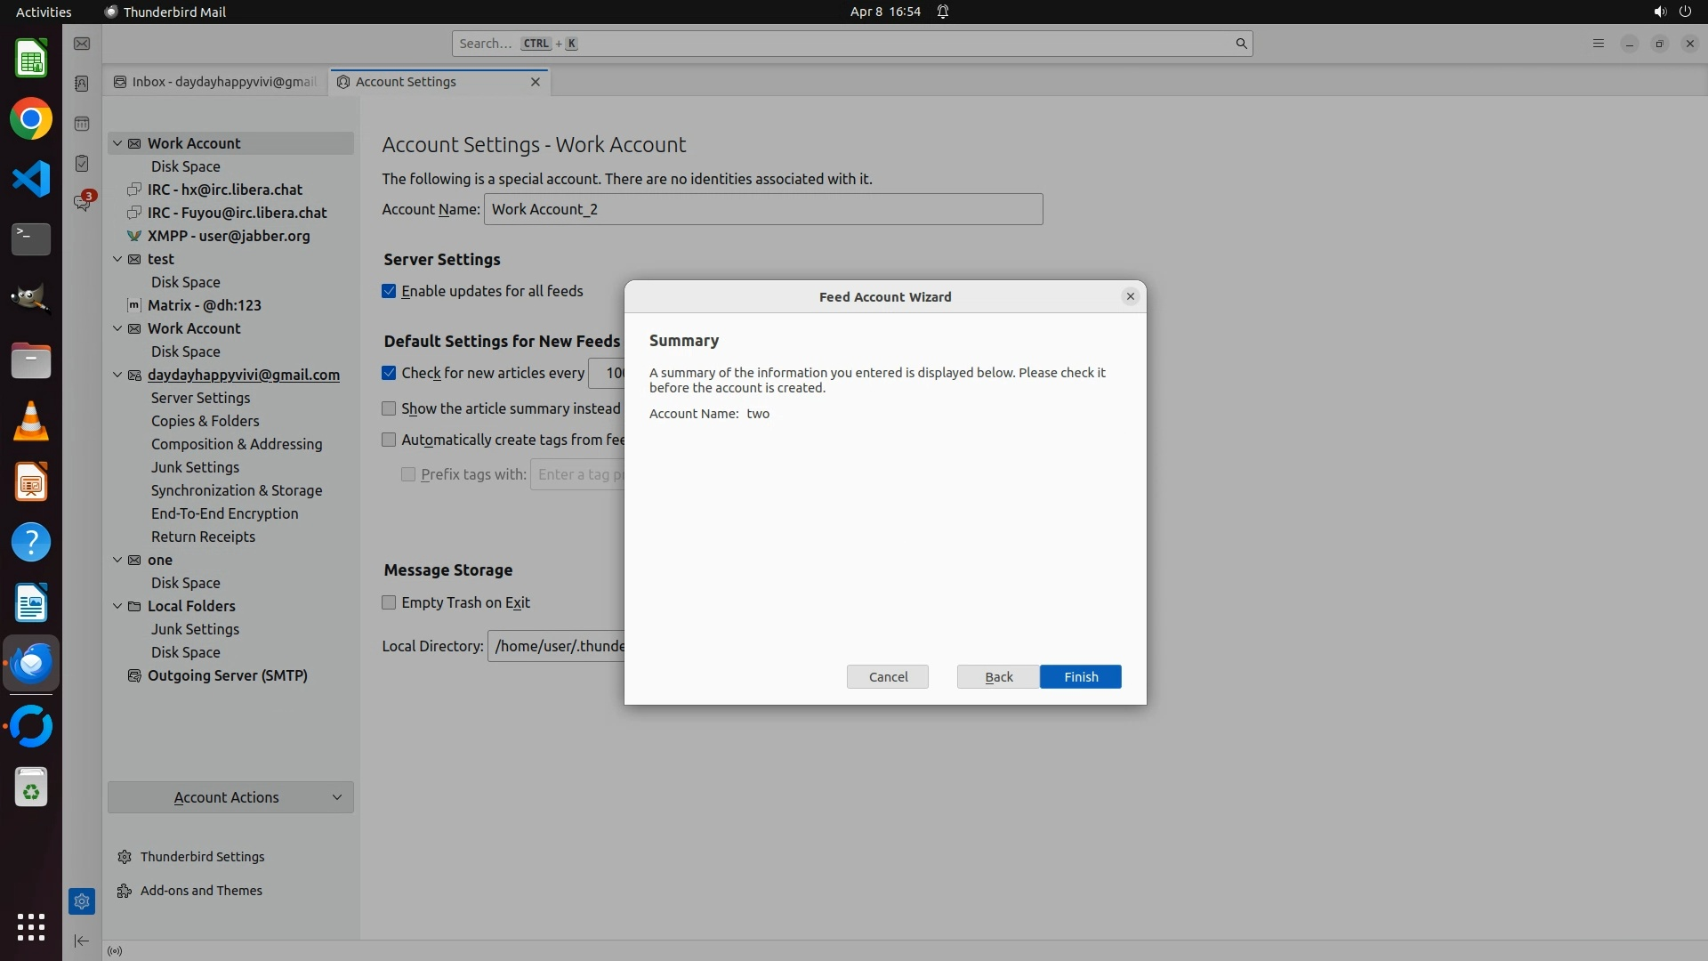Open the Tasks spaces icon
This screenshot has width=1708, height=961.
coord(82,164)
